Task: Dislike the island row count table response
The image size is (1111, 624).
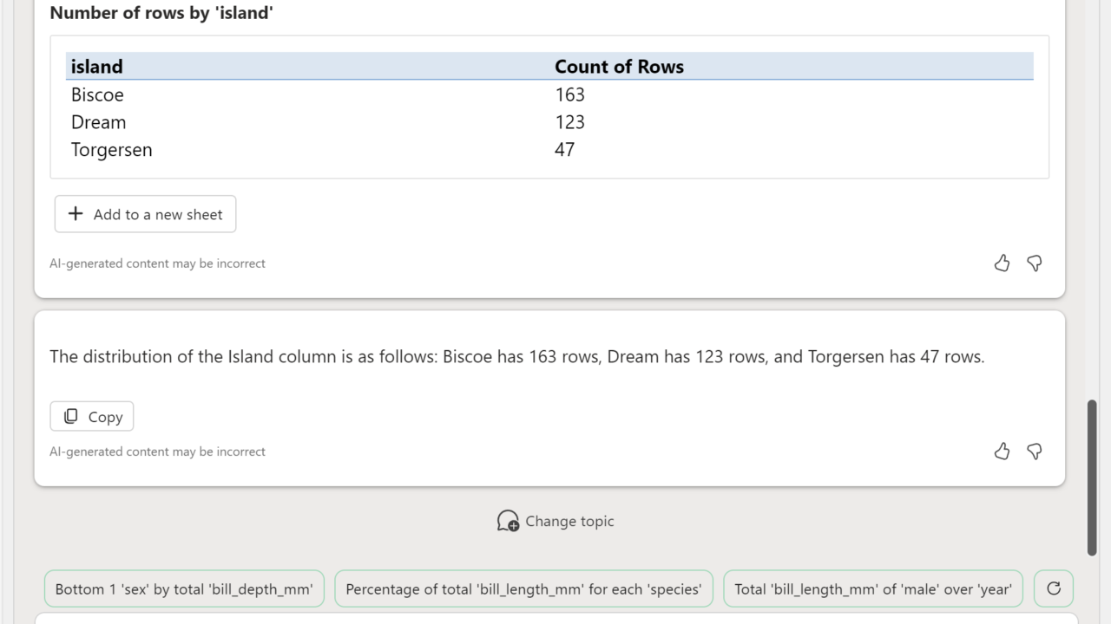Action: tap(1035, 263)
